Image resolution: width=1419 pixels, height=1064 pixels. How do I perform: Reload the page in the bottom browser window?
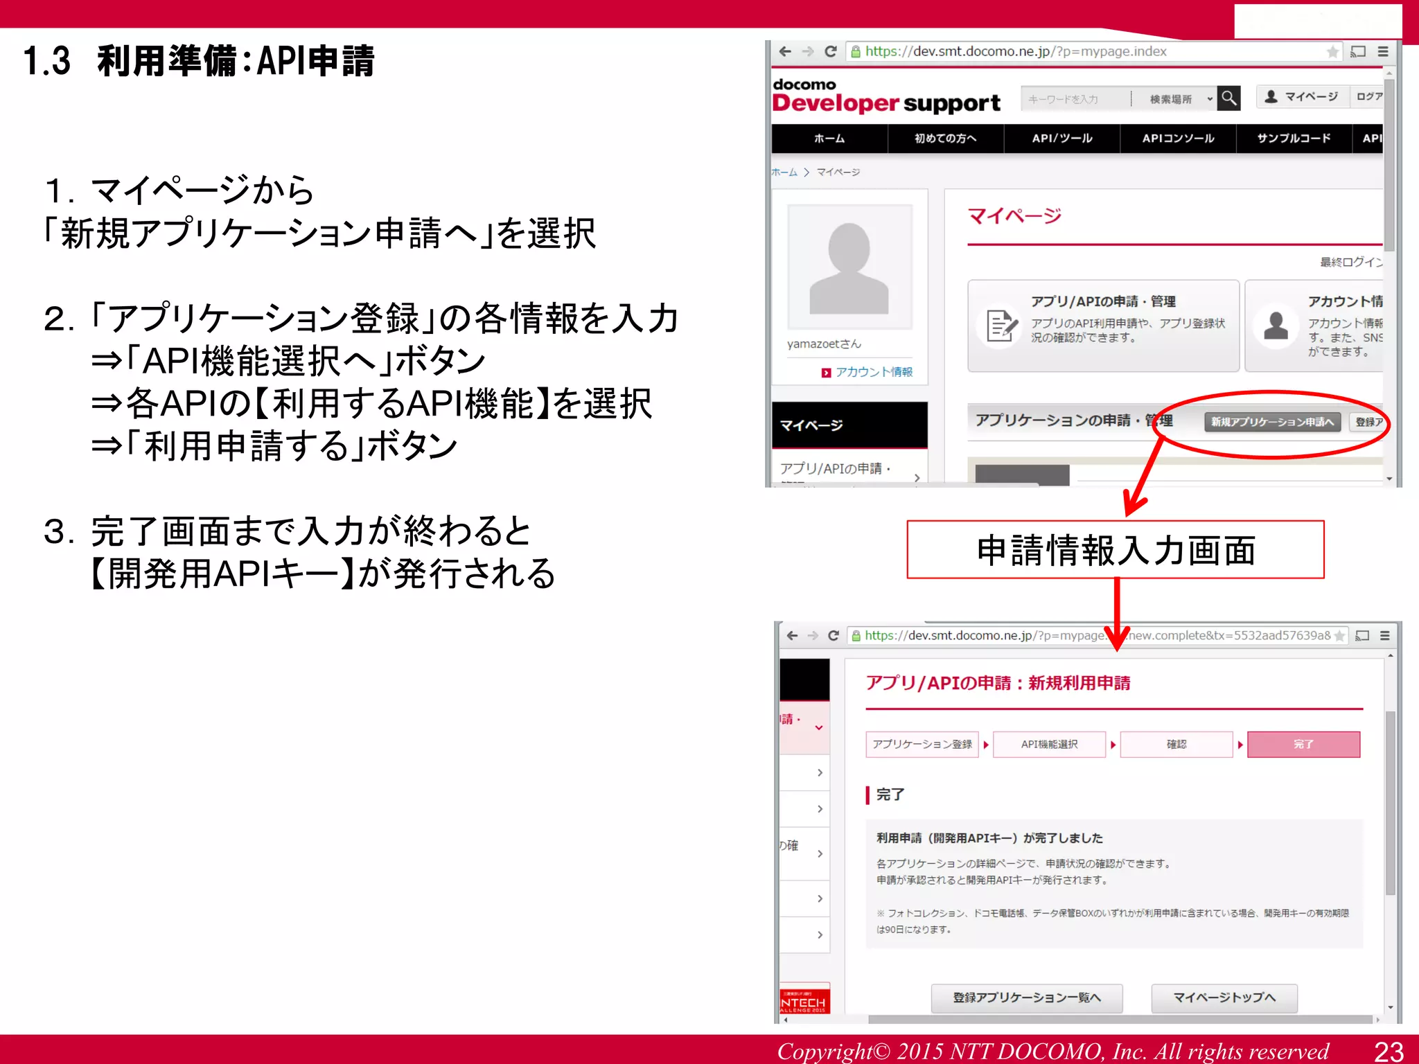[834, 635]
